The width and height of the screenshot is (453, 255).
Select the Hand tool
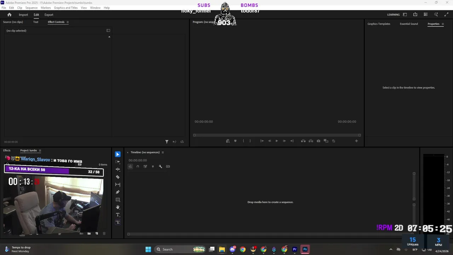coord(118,207)
